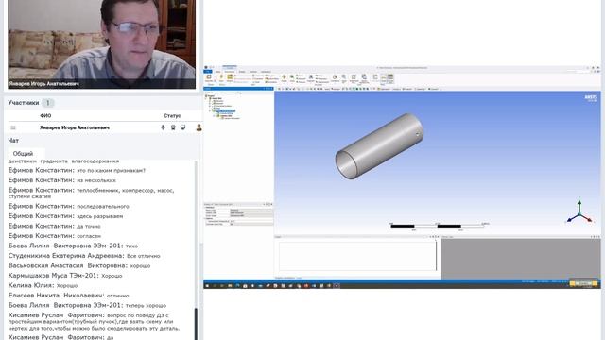Open the Automation ribbon tab in ANSYS
Image resolution: width=605 pixels, height=340 pixels.
[x=266, y=72]
